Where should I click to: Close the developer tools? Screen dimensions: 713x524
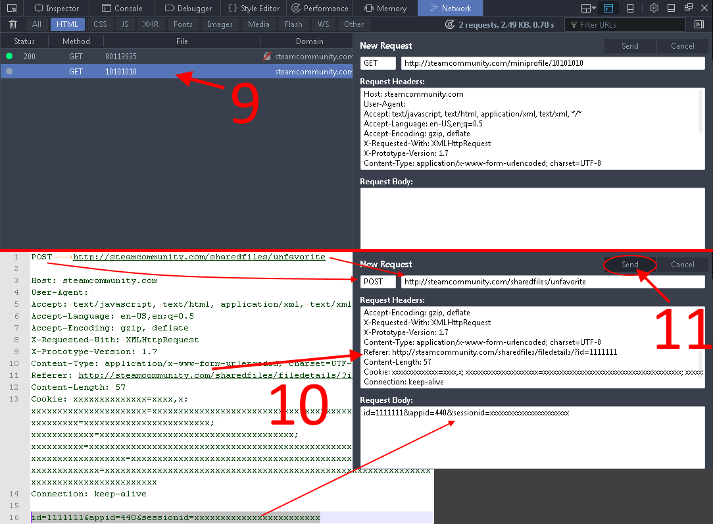[704, 8]
